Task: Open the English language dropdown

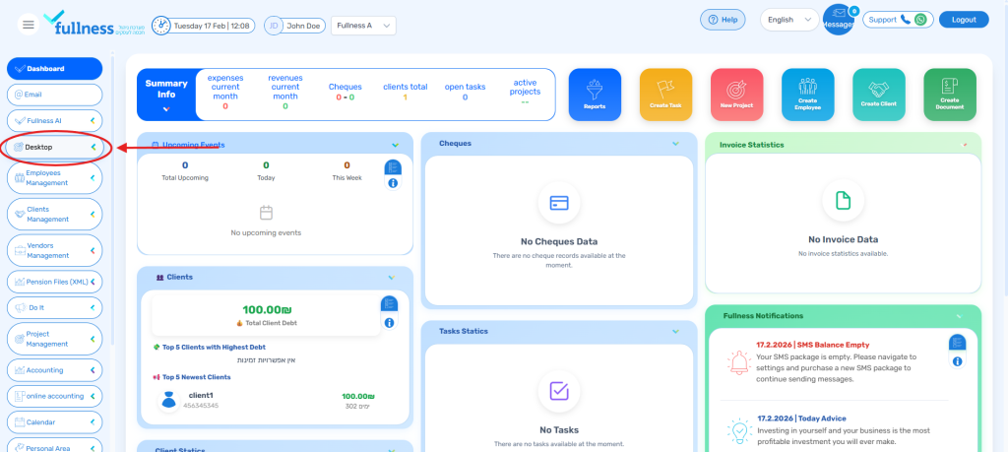Action: pos(788,20)
